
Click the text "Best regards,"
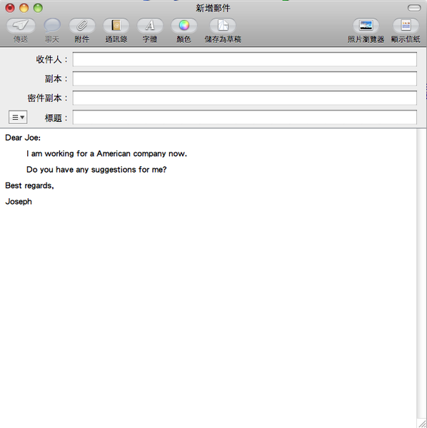(x=29, y=185)
